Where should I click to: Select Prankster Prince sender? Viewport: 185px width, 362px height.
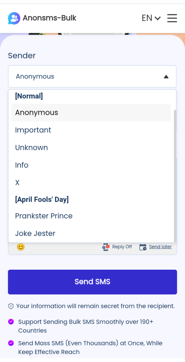point(91,216)
